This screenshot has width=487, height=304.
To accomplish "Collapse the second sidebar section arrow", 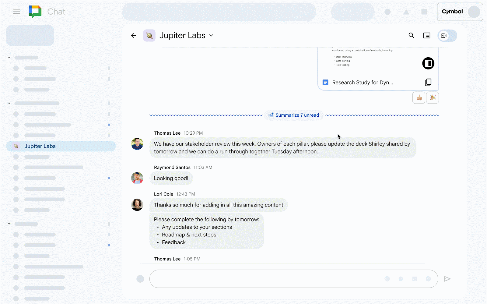I will pyautogui.click(x=9, y=103).
